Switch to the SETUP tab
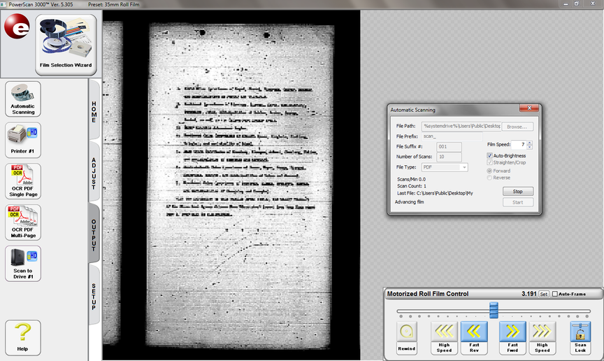Screen dimensions: 604x361 94,297
